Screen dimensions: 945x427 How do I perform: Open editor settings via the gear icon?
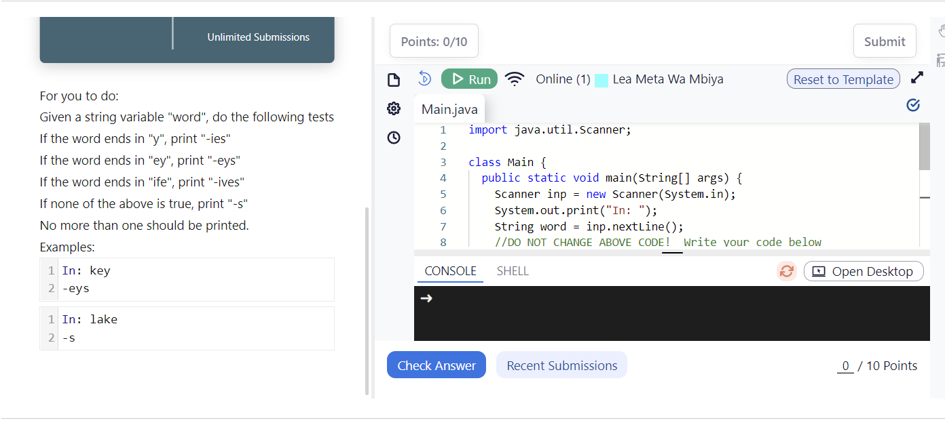click(x=394, y=108)
